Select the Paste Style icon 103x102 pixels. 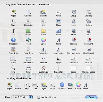[28, 49]
